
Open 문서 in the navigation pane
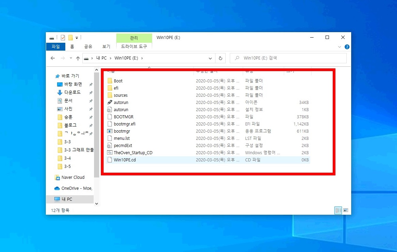(x=68, y=101)
